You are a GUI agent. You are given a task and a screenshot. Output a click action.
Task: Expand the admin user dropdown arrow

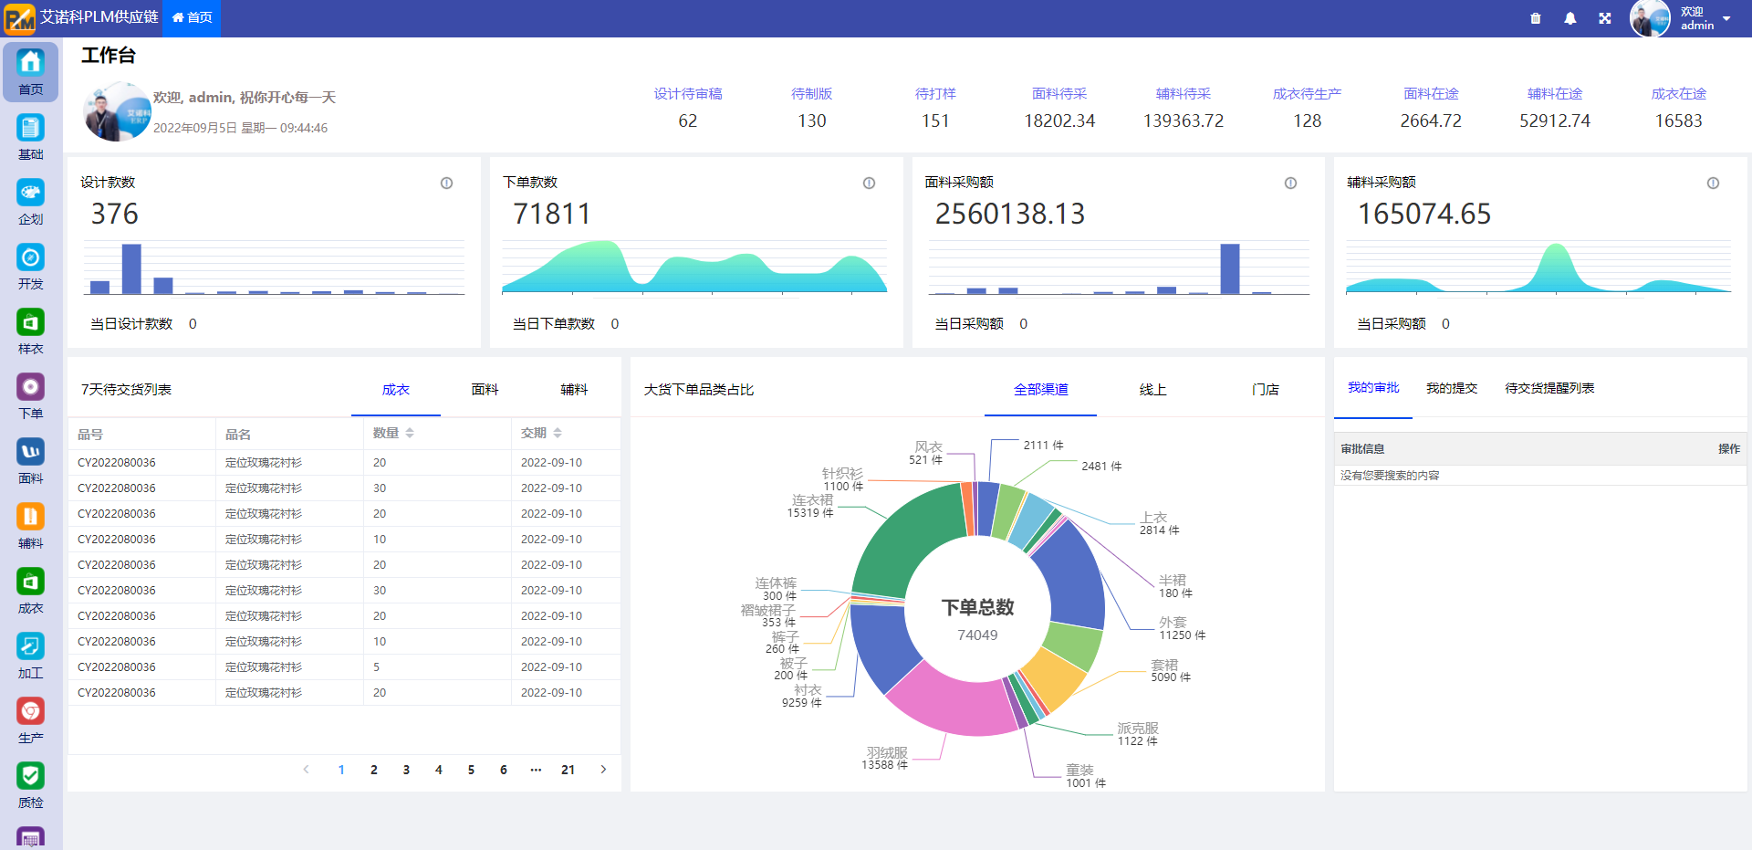[1726, 19]
